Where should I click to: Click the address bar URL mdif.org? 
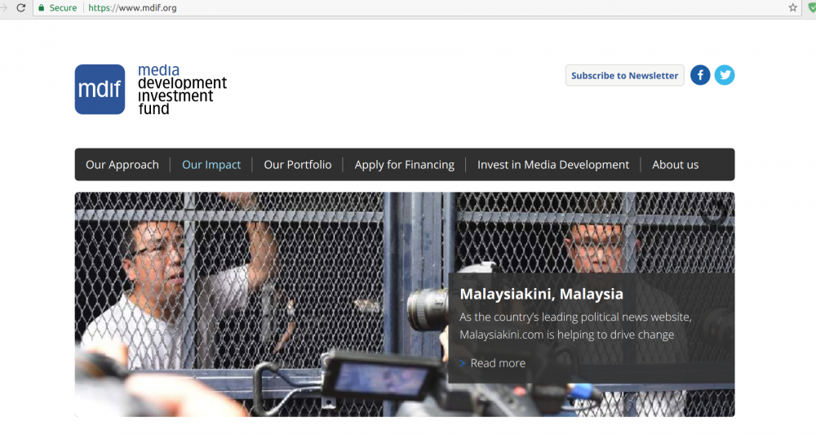pyautogui.click(x=132, y=8)
